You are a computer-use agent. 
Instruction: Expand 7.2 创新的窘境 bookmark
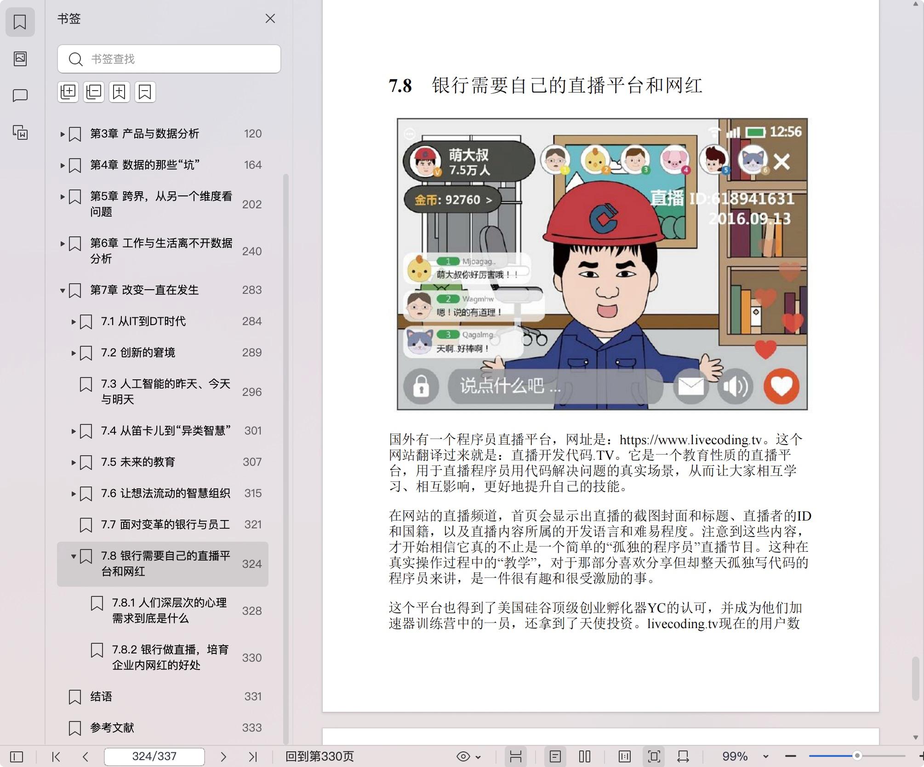(73, 353)
